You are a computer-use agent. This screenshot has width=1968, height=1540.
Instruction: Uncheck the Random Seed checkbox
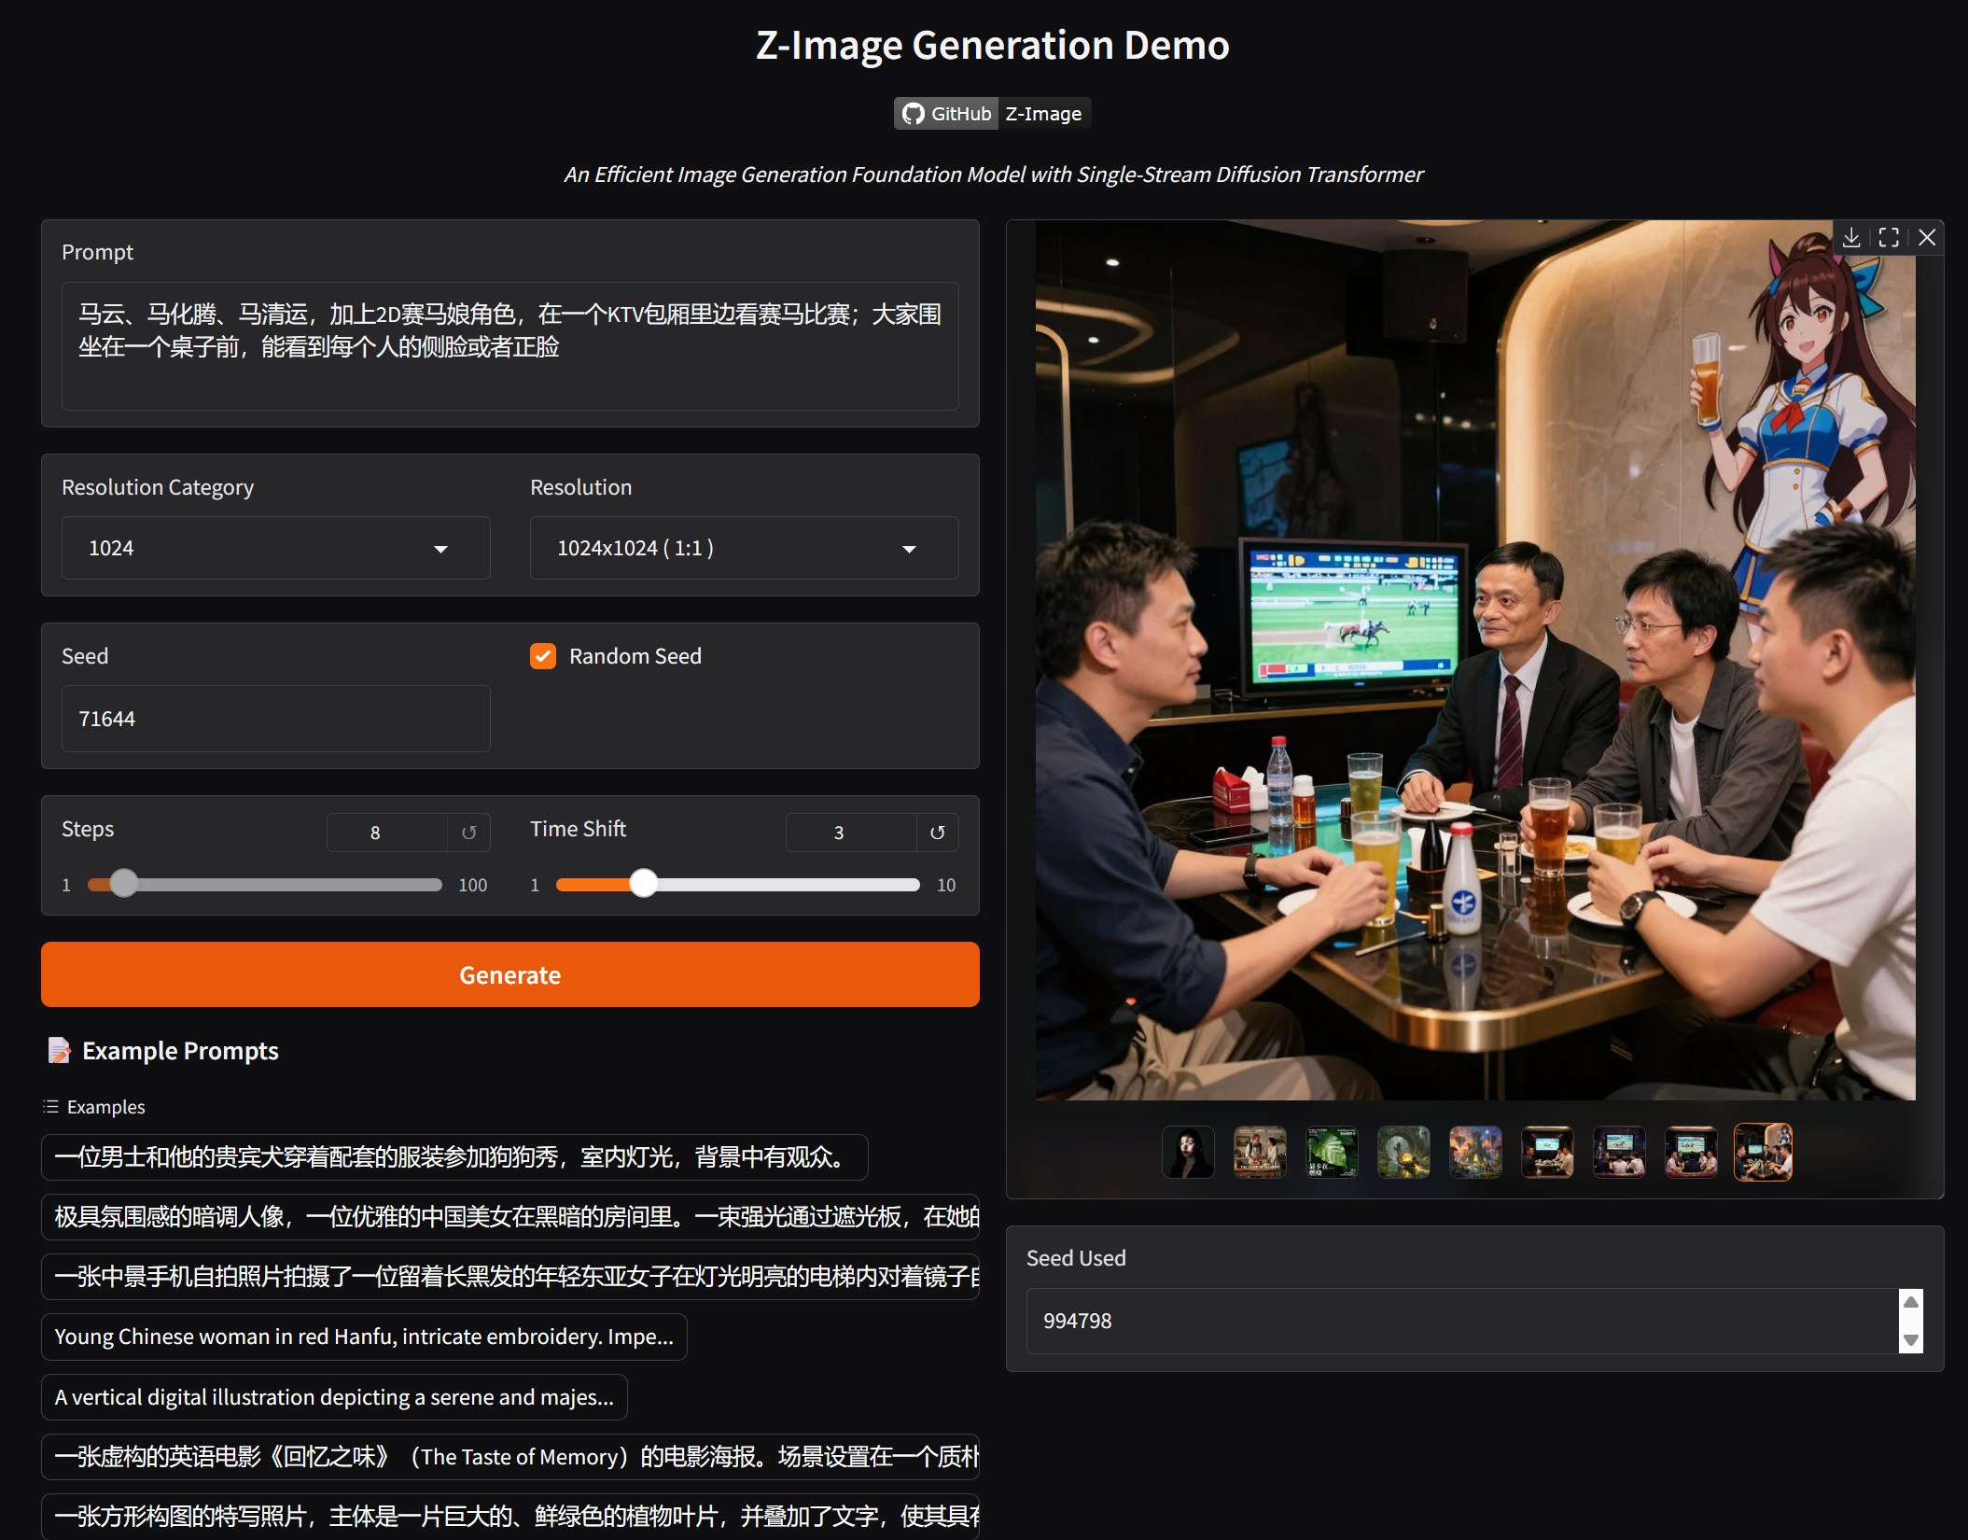[x=543, y=656]
